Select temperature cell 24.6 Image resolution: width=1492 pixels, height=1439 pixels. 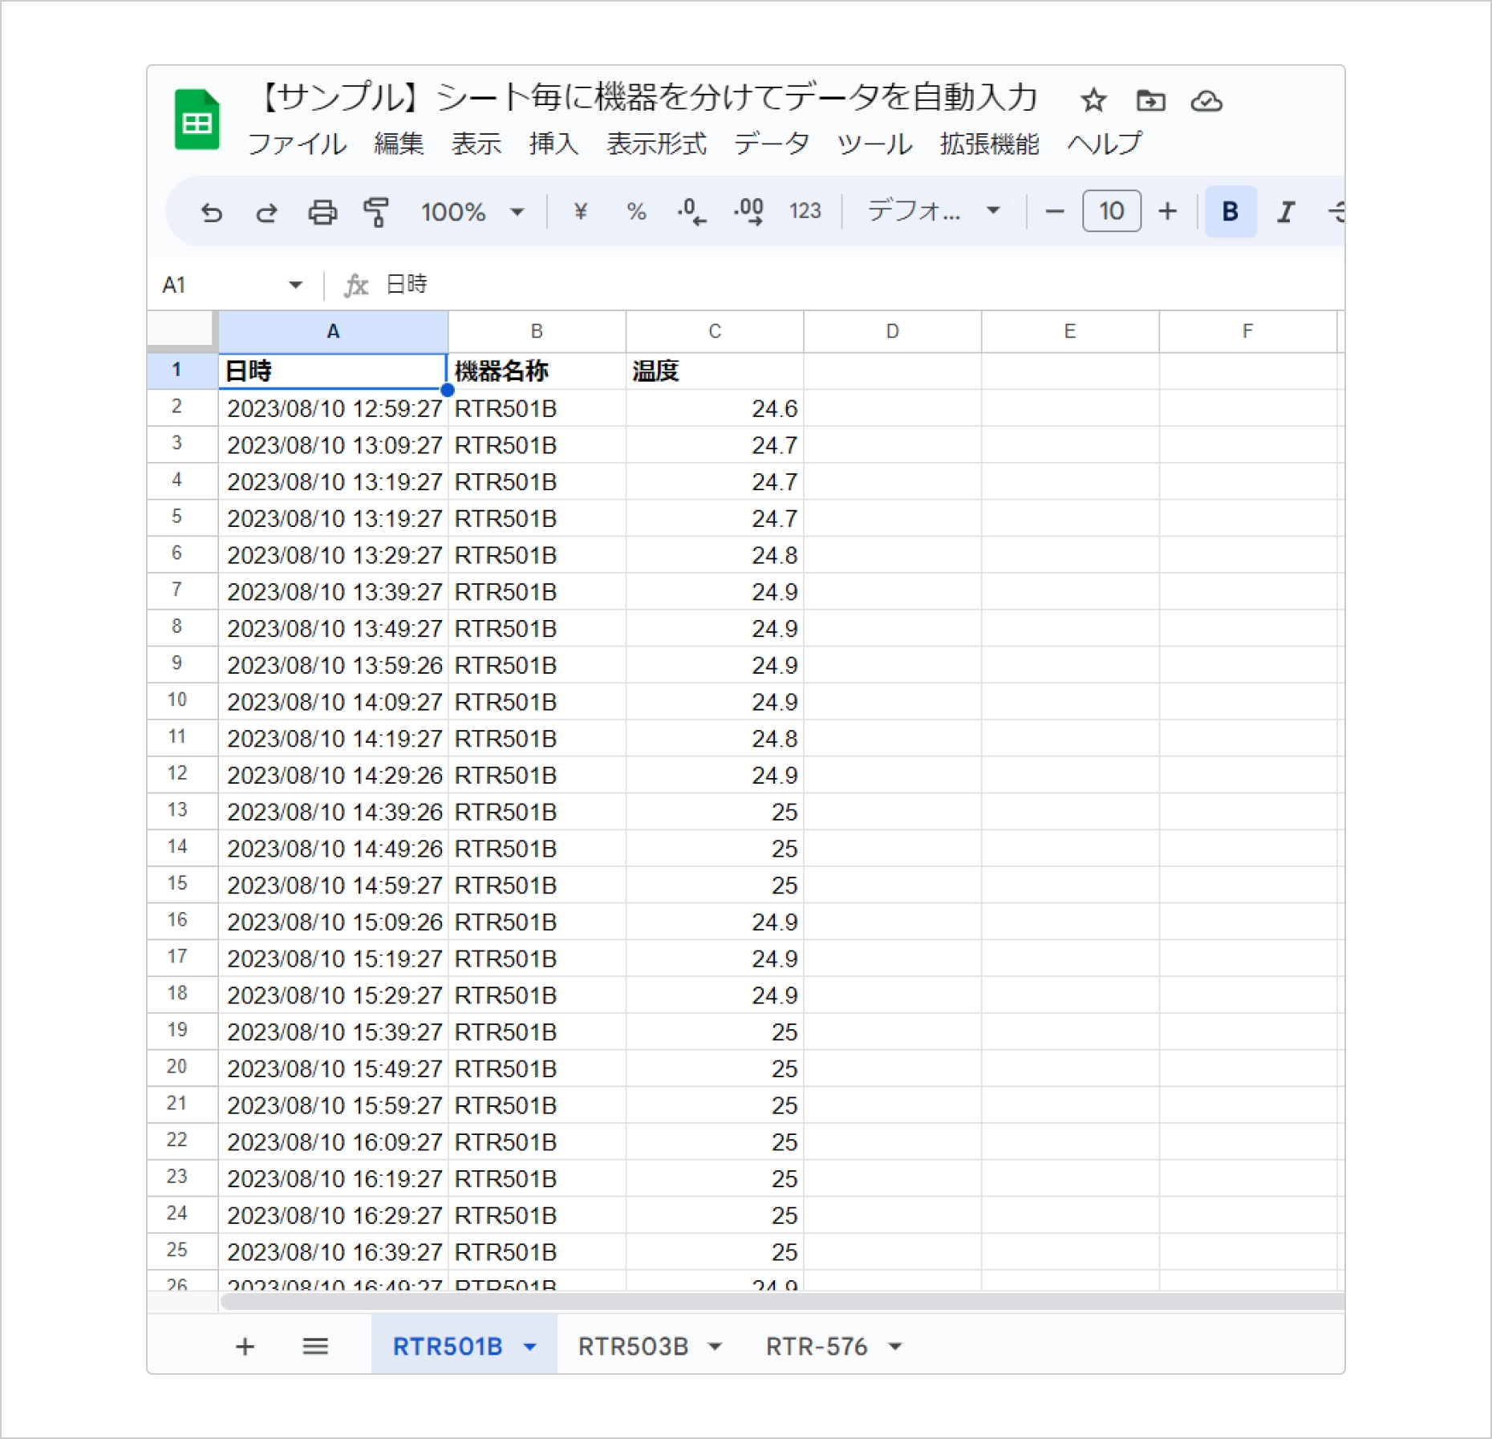(715, 408)
